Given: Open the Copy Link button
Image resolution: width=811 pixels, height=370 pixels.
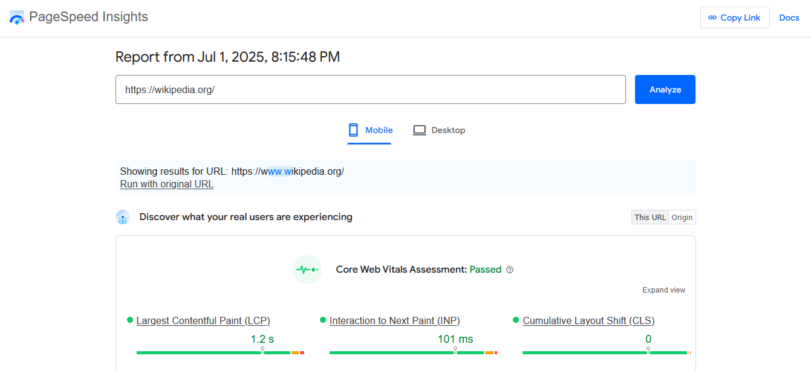Looking at the screenshot, I should tap(735, 18).
